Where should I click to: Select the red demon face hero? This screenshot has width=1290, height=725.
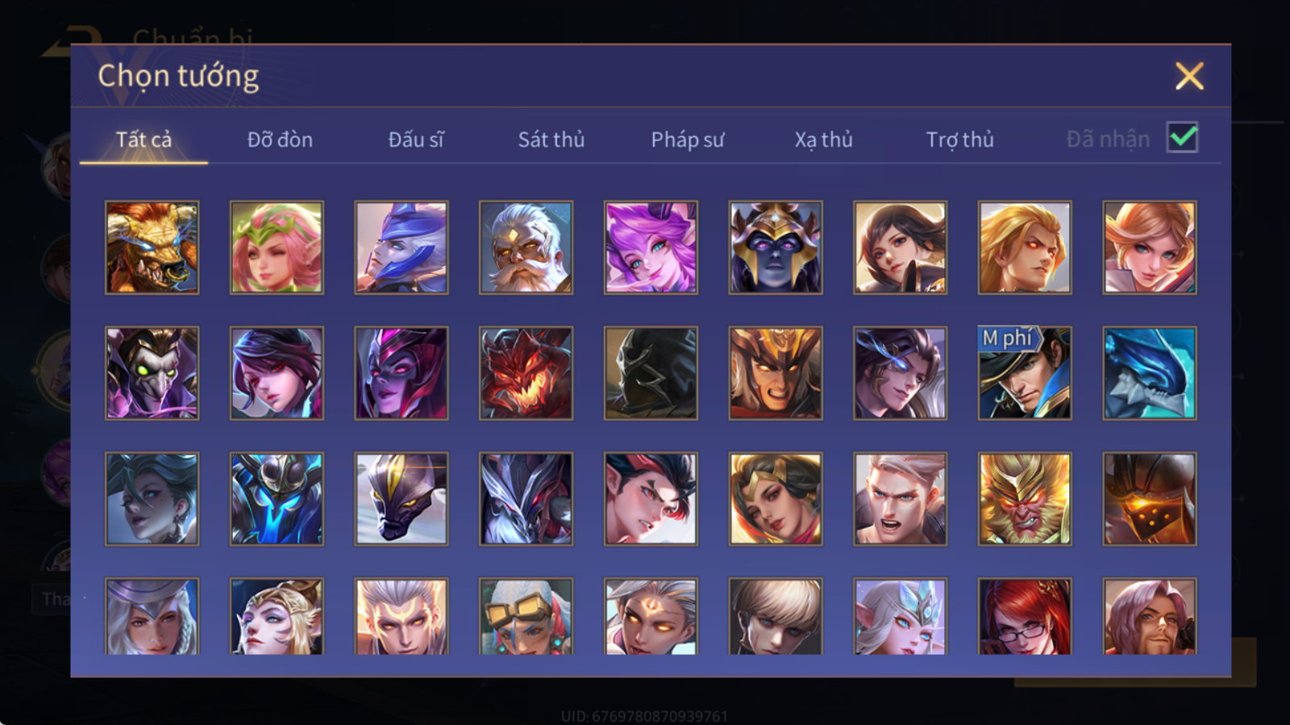pos(526,373)
